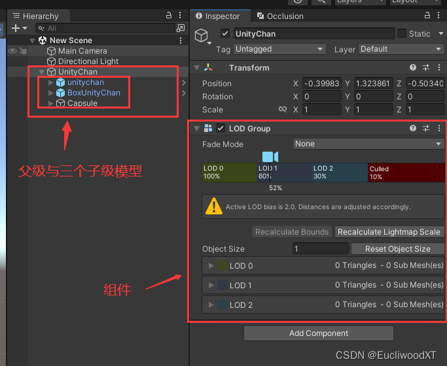Expand the Capsule child object
This screenshot has height=366, width=447.
(51, 103)
